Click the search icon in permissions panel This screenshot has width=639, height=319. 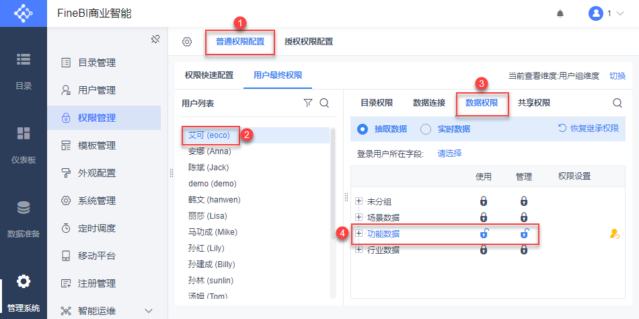click(617, 103)
